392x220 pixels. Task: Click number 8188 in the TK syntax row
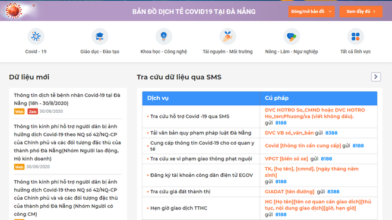tap(281, 182)
